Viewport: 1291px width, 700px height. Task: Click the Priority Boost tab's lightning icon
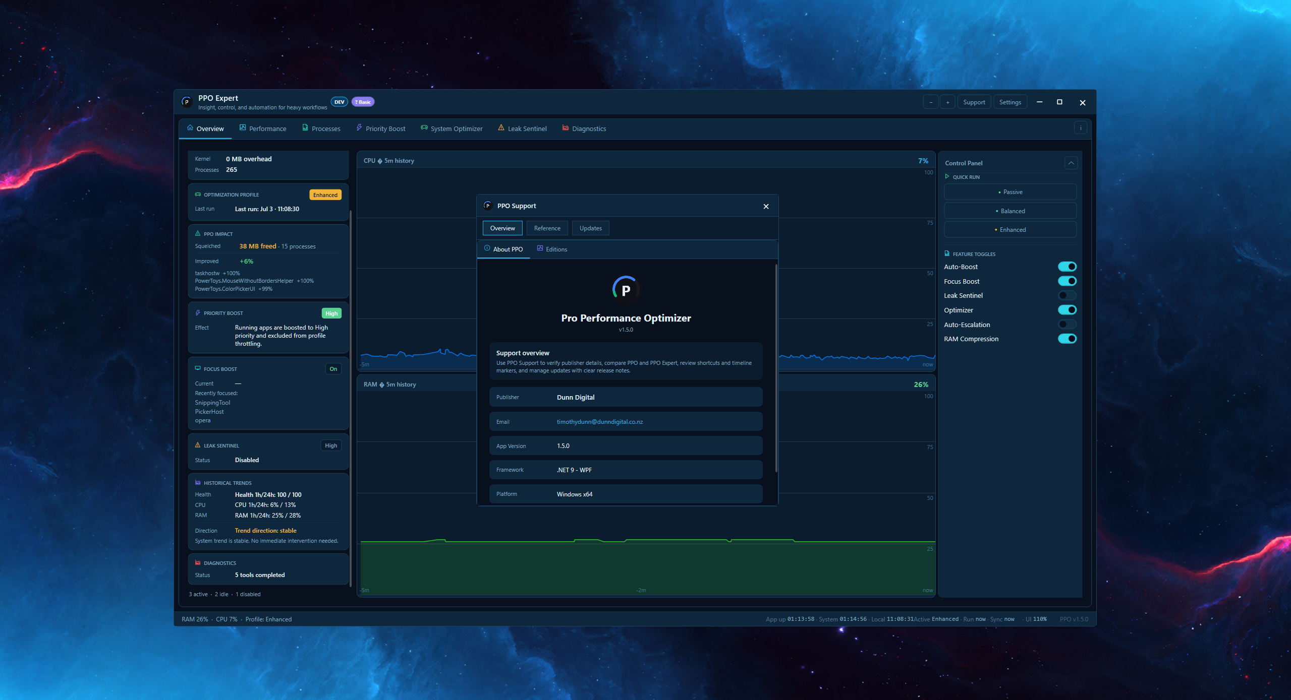[359, 128]
